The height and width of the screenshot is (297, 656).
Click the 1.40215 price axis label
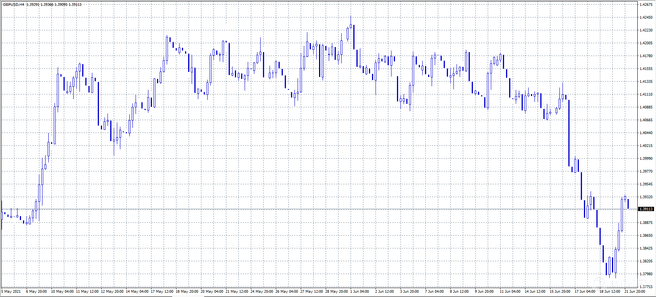(x=646, y=146)
